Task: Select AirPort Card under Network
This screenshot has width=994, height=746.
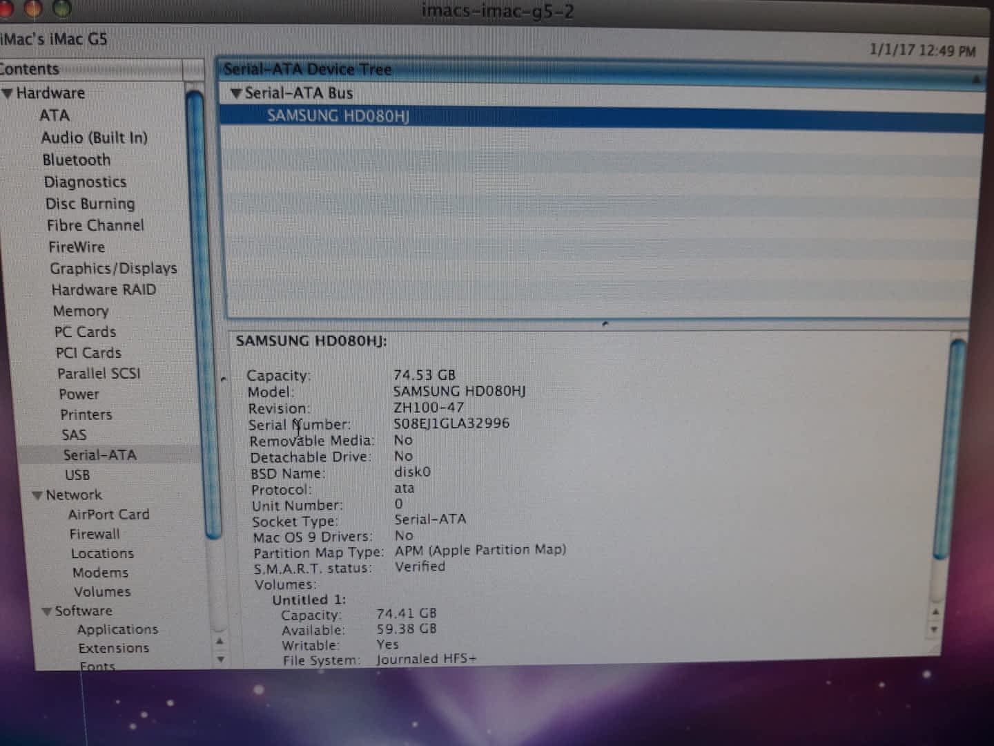Action: pyautogui.click(x=108, y=514)
